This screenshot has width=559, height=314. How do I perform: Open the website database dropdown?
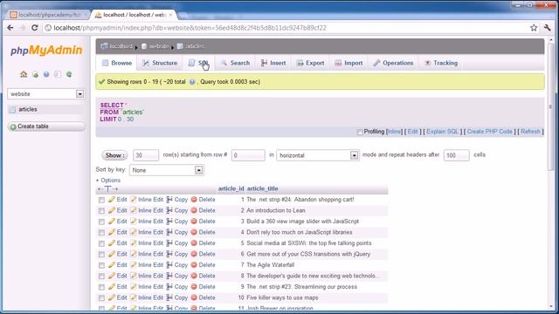(45, 94)
